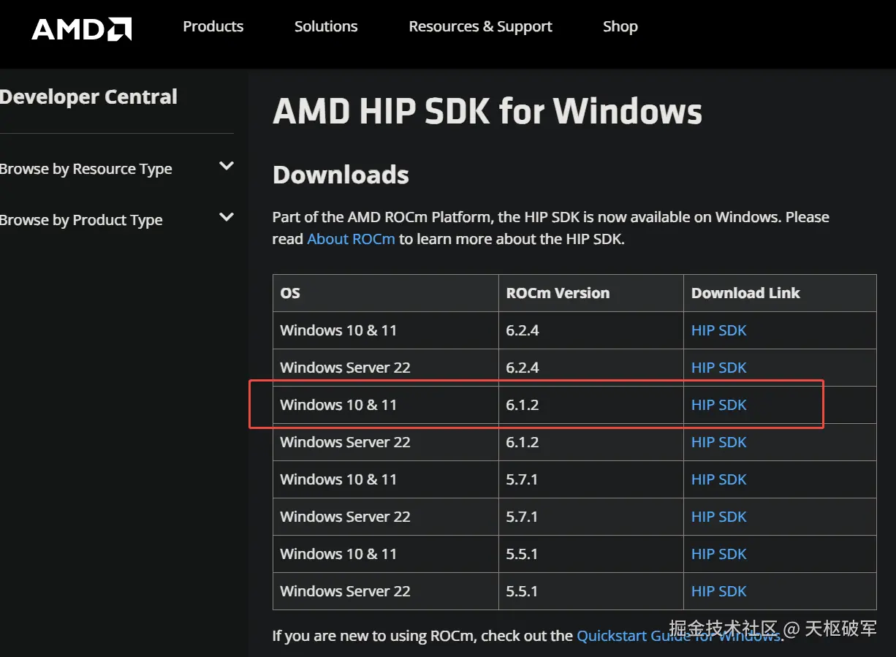The width and height of the screenshot is (896, 657).
Task: Download HIP SDK 5.5.1 for Windows 10 & 11
Action: 718,554
